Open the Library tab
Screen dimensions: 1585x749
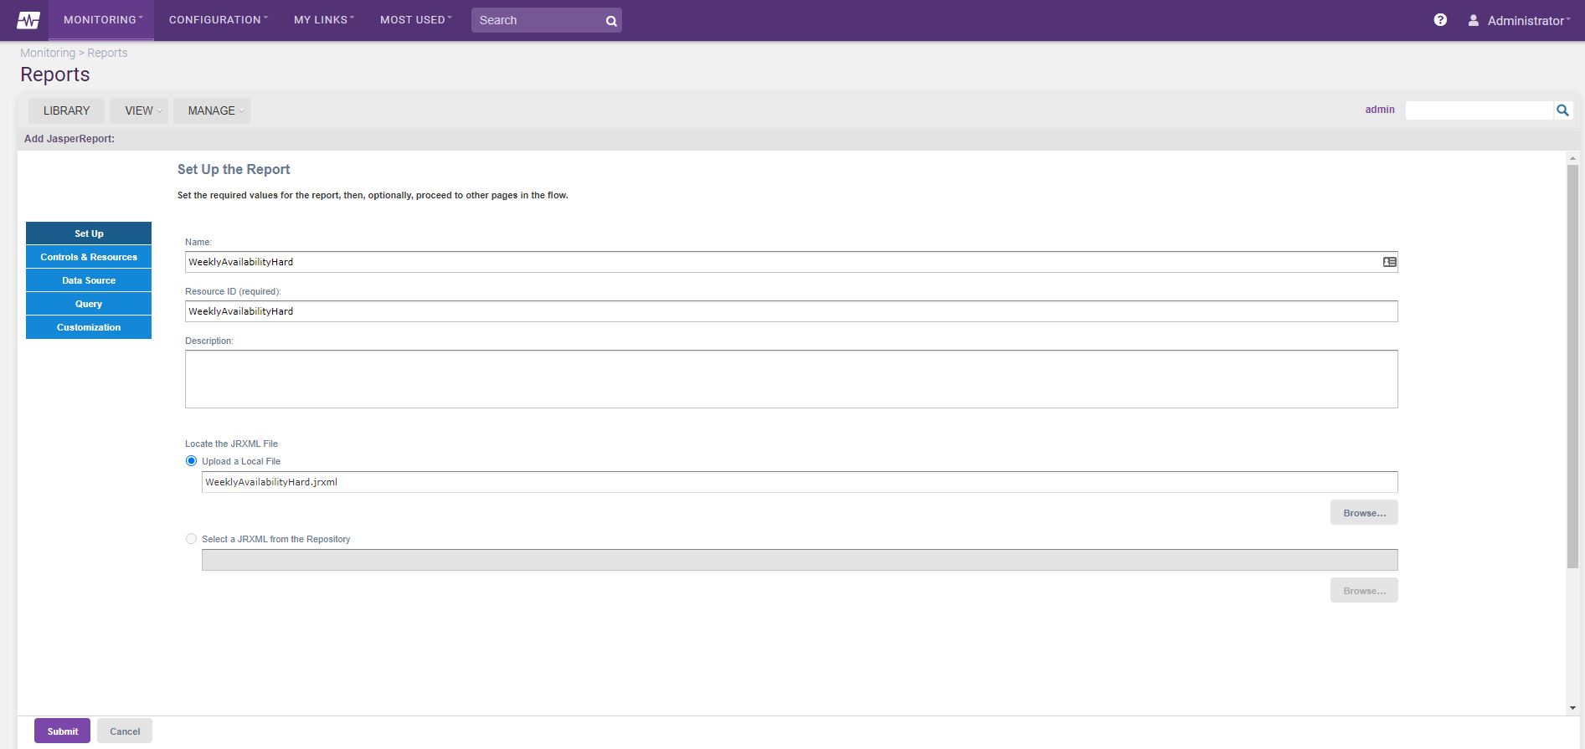tap(66, 110)
